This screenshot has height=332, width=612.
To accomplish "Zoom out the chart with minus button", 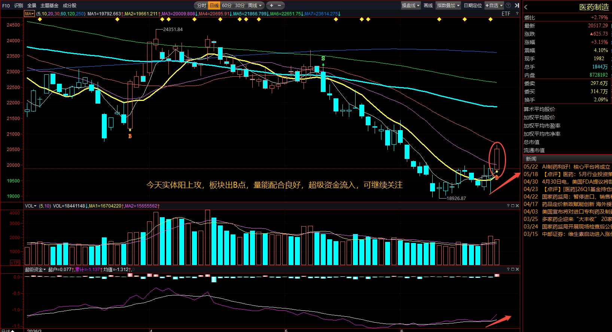I will coord(279,5).
